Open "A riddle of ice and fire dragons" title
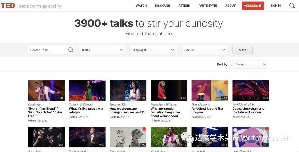This screenshot has height=152, width=299. [207, 110]
